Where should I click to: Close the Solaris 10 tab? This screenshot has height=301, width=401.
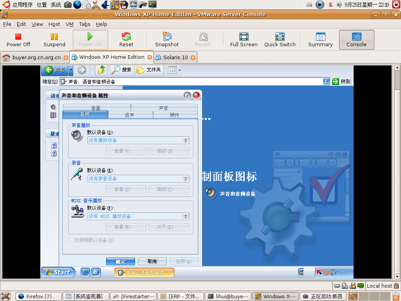coord(193,58)
